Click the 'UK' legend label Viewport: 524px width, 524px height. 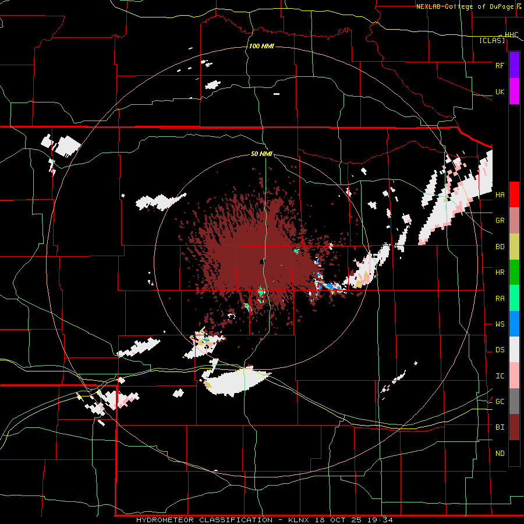(500, 92)
